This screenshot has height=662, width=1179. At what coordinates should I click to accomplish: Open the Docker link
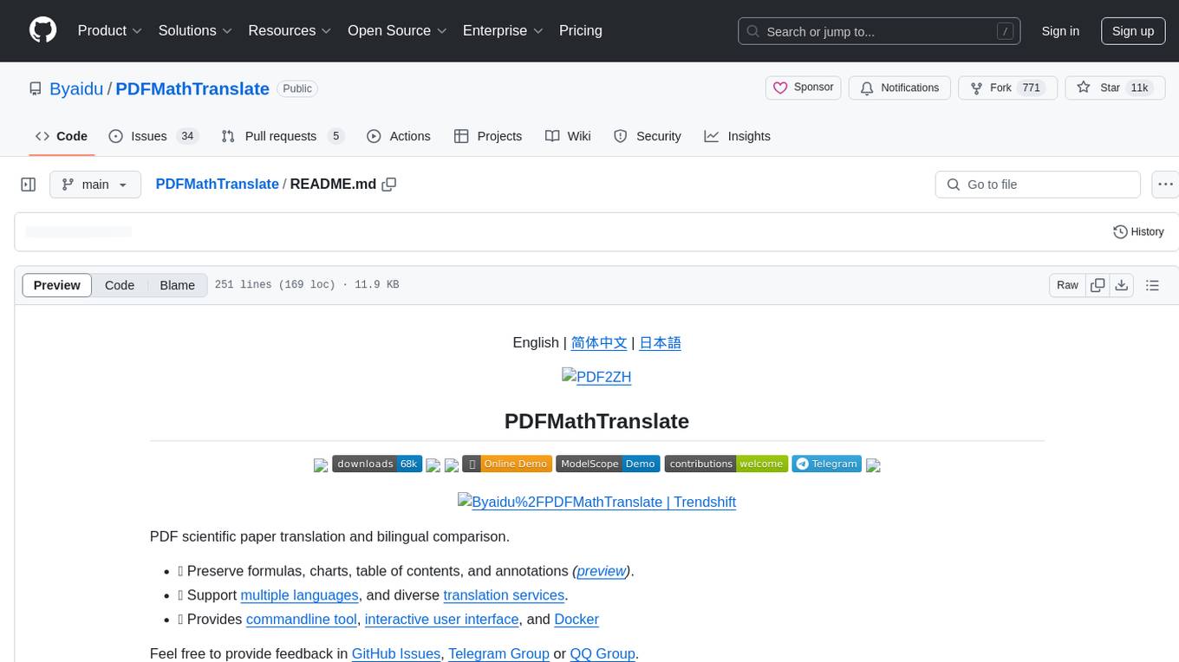coord(576,620)
